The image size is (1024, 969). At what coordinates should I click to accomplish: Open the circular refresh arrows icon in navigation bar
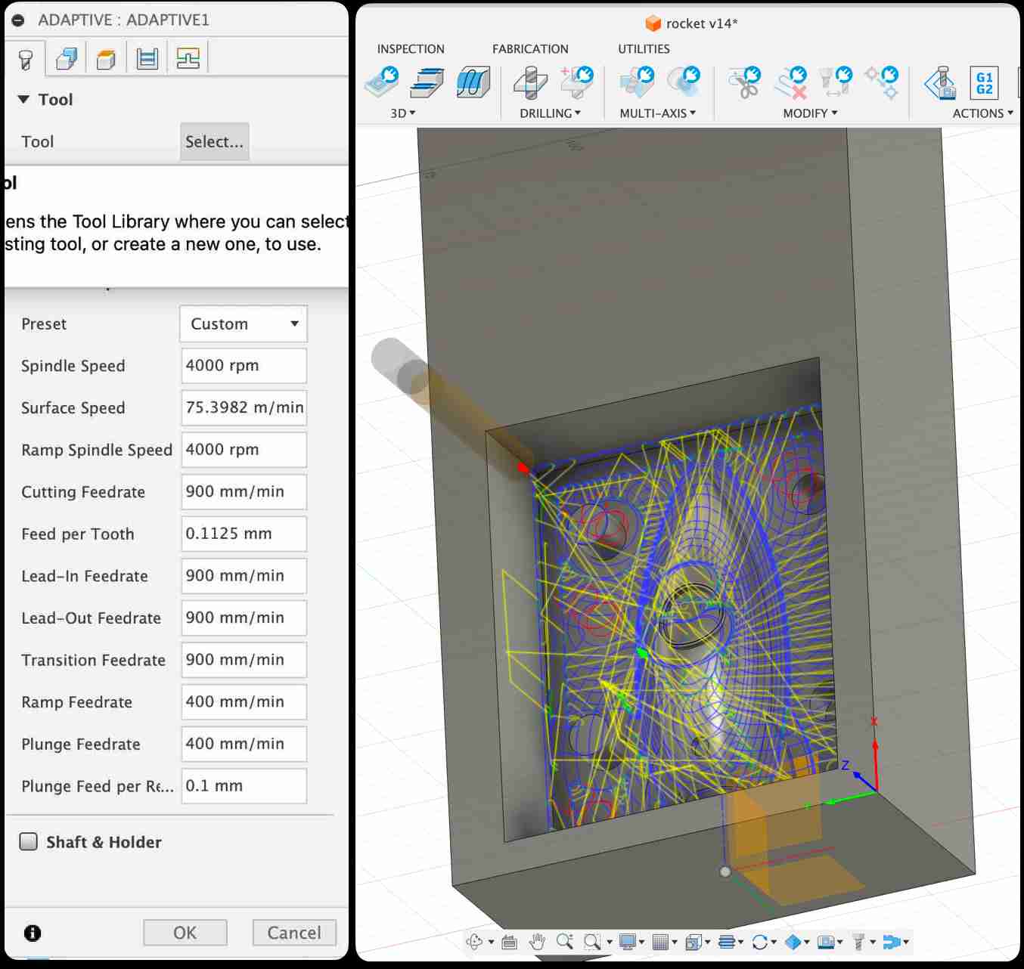(x=759, y=942)
